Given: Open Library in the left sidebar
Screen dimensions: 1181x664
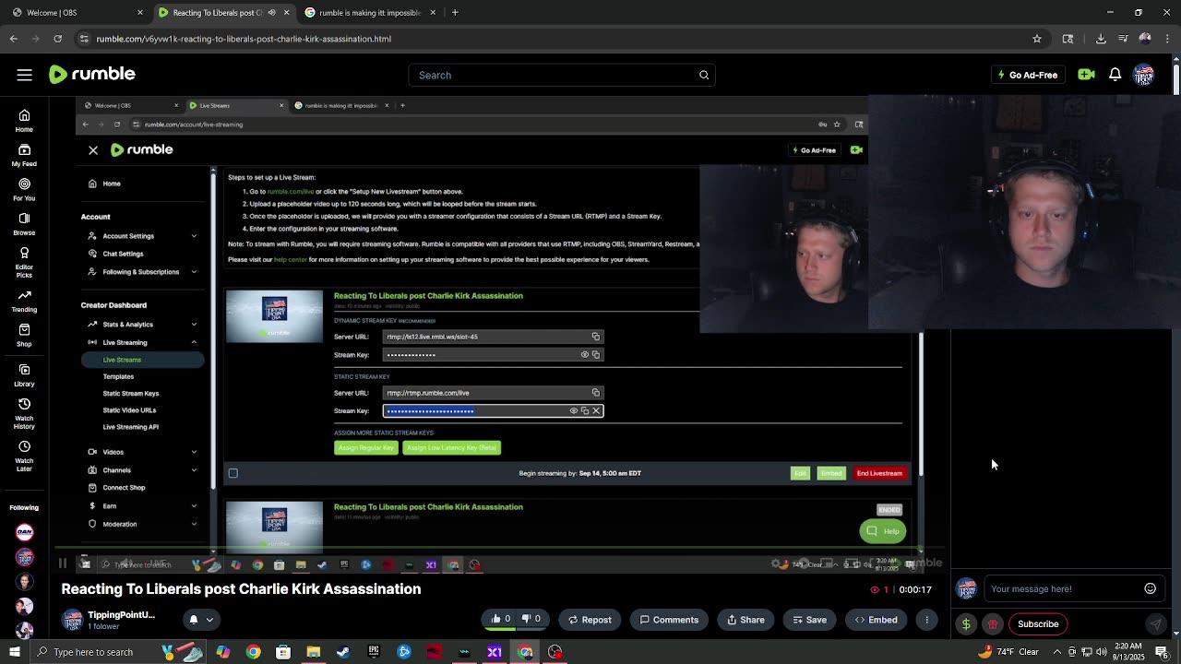Looking at the screenshot, I should 24,375.
